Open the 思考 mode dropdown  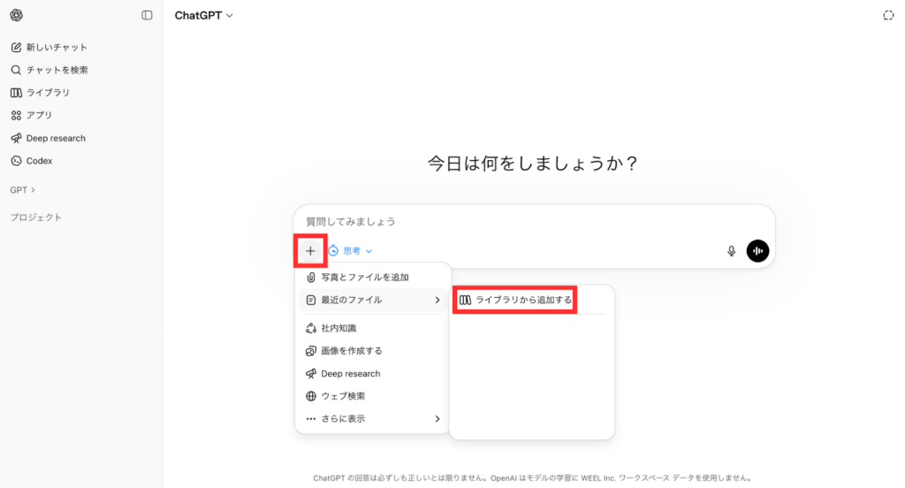(x=350, y=251)
